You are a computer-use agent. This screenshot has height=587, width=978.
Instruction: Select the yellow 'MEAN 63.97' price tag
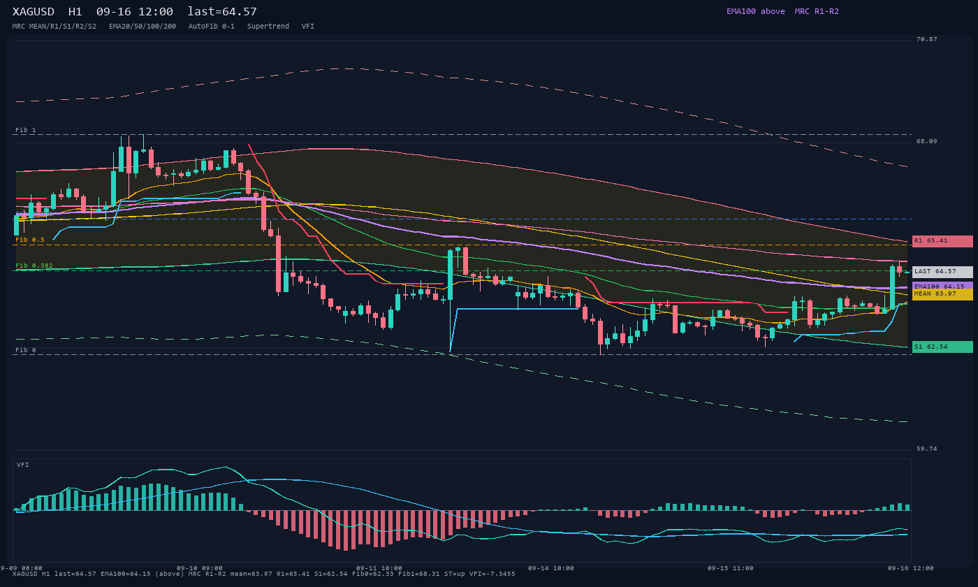tap(942, 294)
